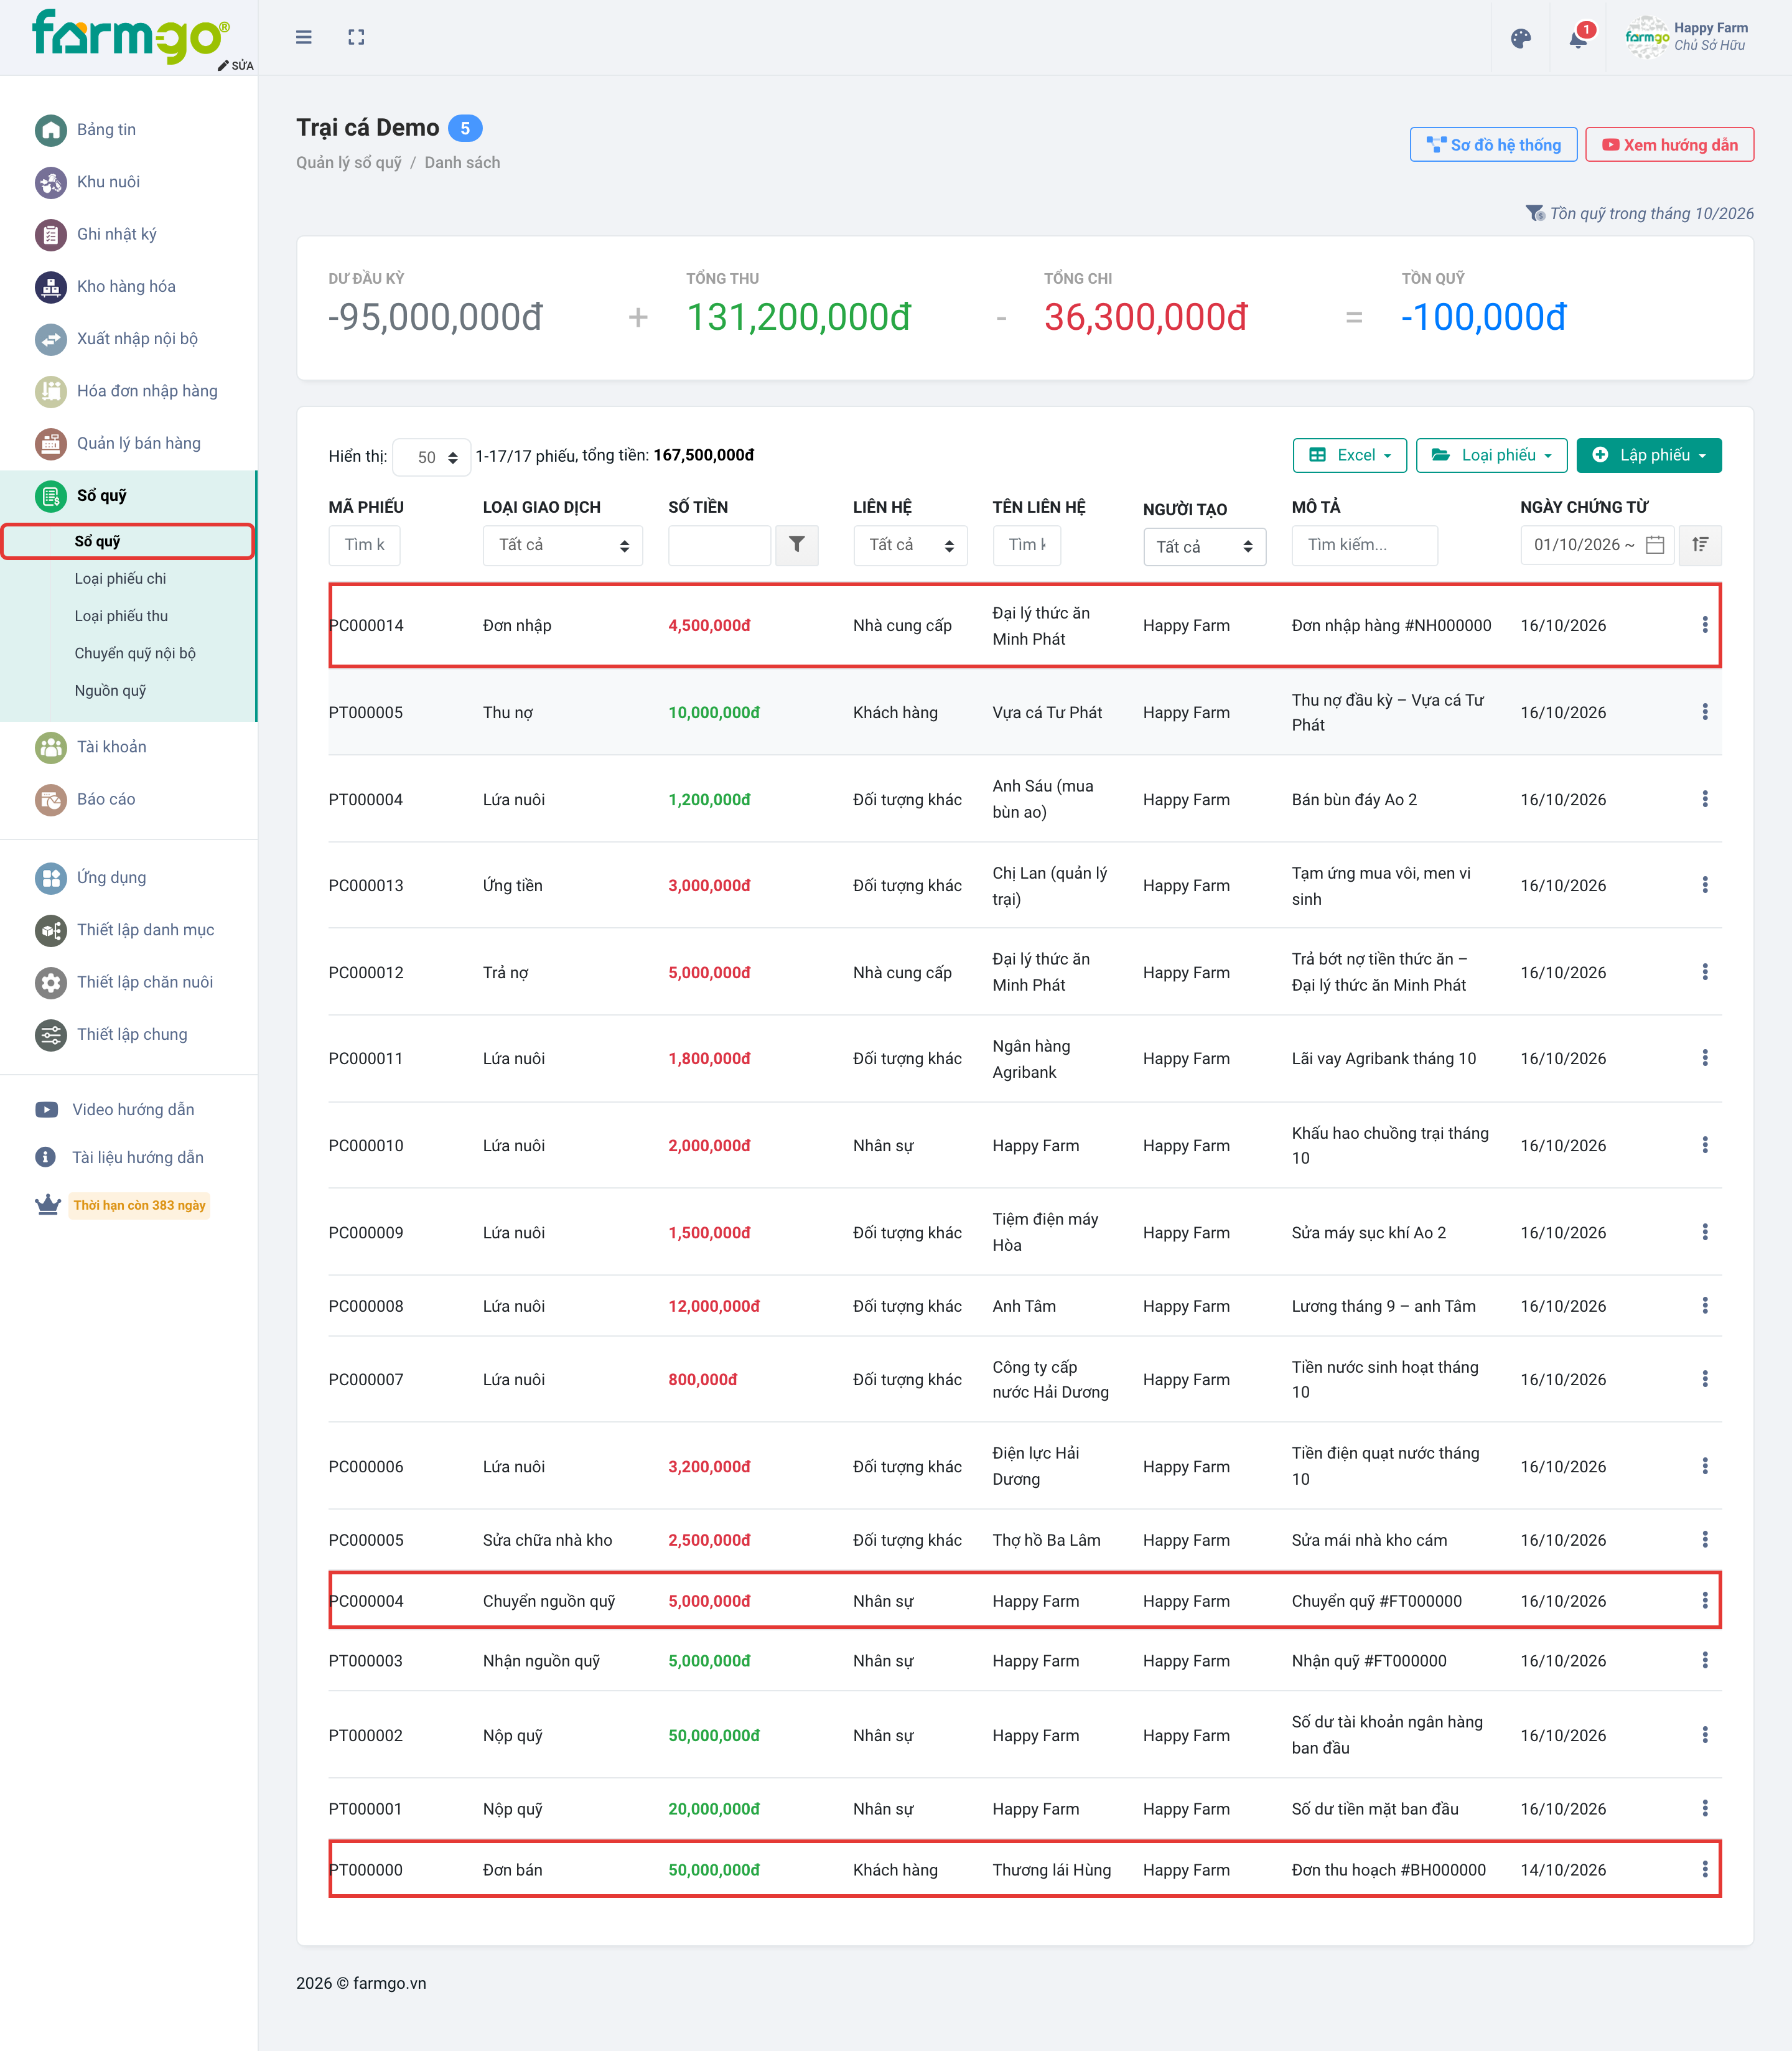This screenshot has width=1792, height=2051.
Task: Open the notifications bell icon
Action: click(x=1578, y=38)
